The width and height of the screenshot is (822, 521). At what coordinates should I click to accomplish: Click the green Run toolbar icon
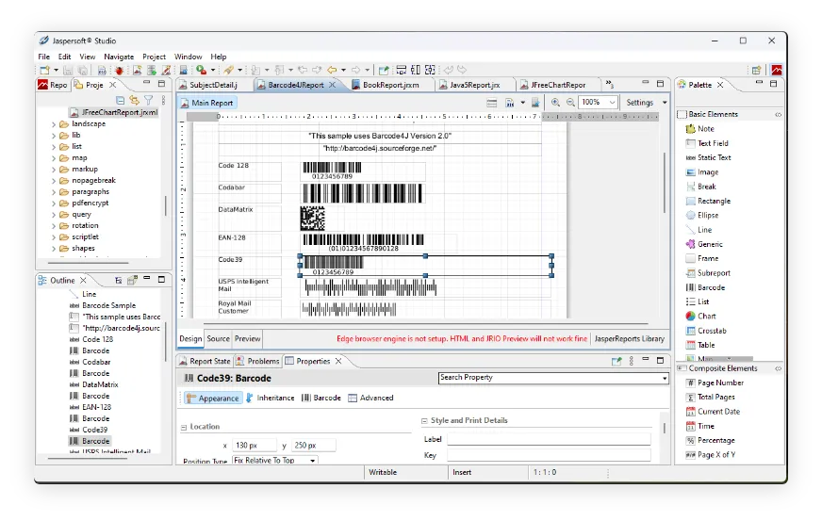tap(201, 70)
